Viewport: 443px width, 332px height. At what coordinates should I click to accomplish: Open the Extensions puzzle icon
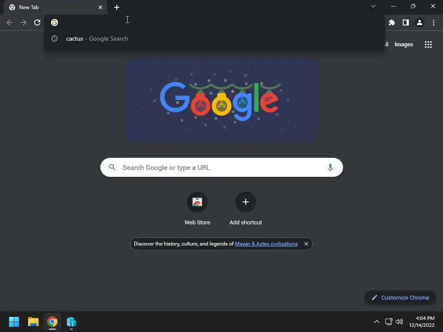[392, 22]
